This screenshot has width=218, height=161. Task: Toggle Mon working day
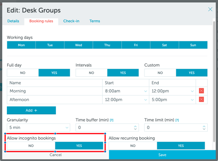pyautogui.click(x=21, y=45)
